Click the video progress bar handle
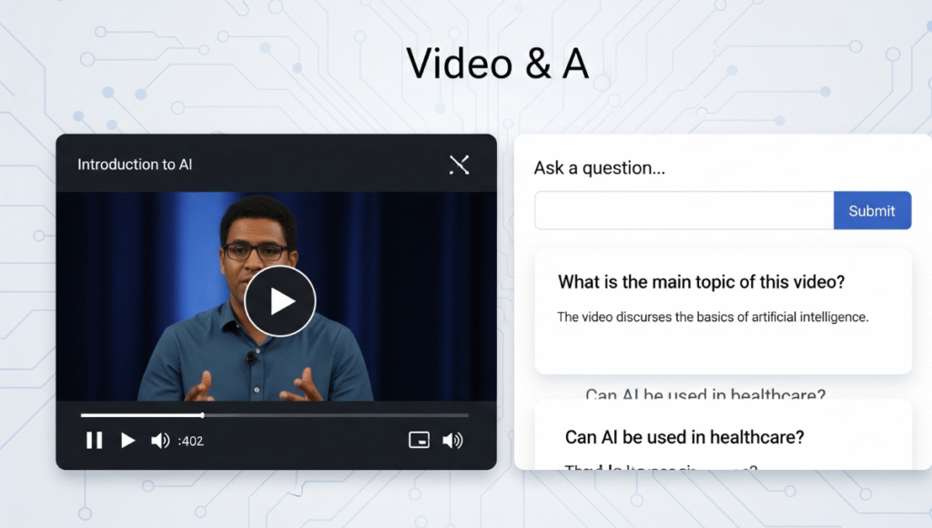Viewport: 932px width, 528px height. tap(202, 415)
